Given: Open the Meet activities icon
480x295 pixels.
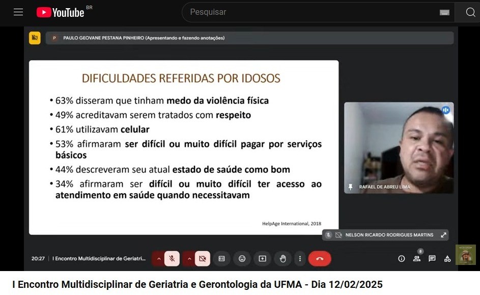Looking at the screenshot, I should [447, 258].
